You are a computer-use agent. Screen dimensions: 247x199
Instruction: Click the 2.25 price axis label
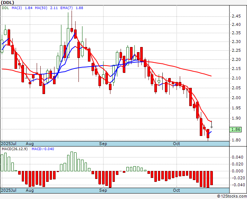236,50
